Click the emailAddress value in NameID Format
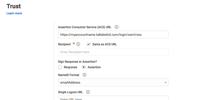Screen dimensions: 201x100 pos(70,83)
